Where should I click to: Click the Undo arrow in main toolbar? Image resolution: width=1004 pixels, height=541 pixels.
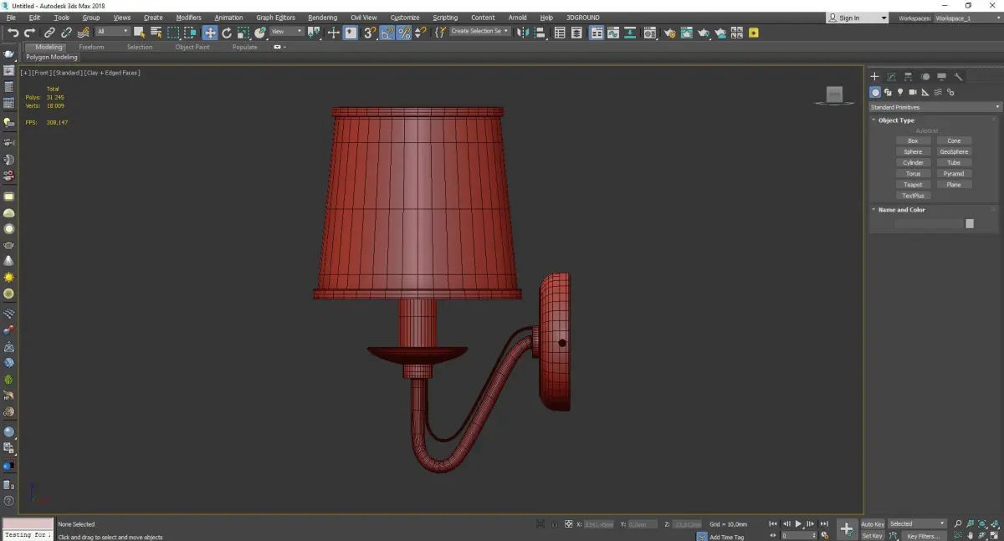(13, 33)
